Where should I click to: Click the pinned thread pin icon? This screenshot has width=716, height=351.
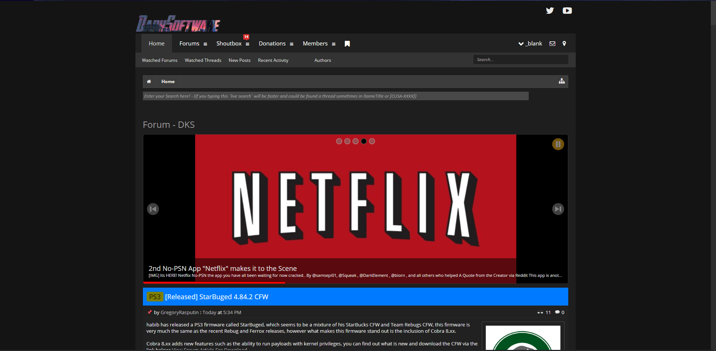[x=149, y=312]
